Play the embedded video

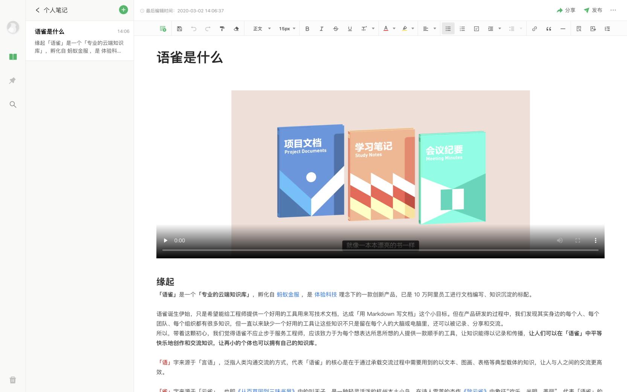[165, 241]
